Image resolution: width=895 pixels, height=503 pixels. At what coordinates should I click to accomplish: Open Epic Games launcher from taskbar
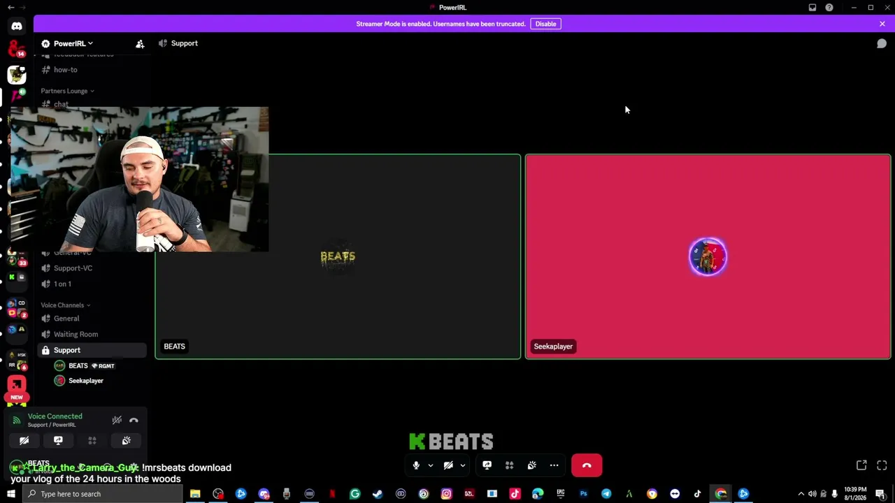pos(560,494)
